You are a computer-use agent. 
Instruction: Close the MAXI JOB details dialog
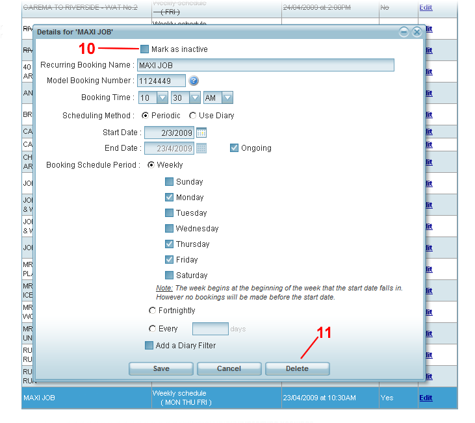tap(417, 32)
